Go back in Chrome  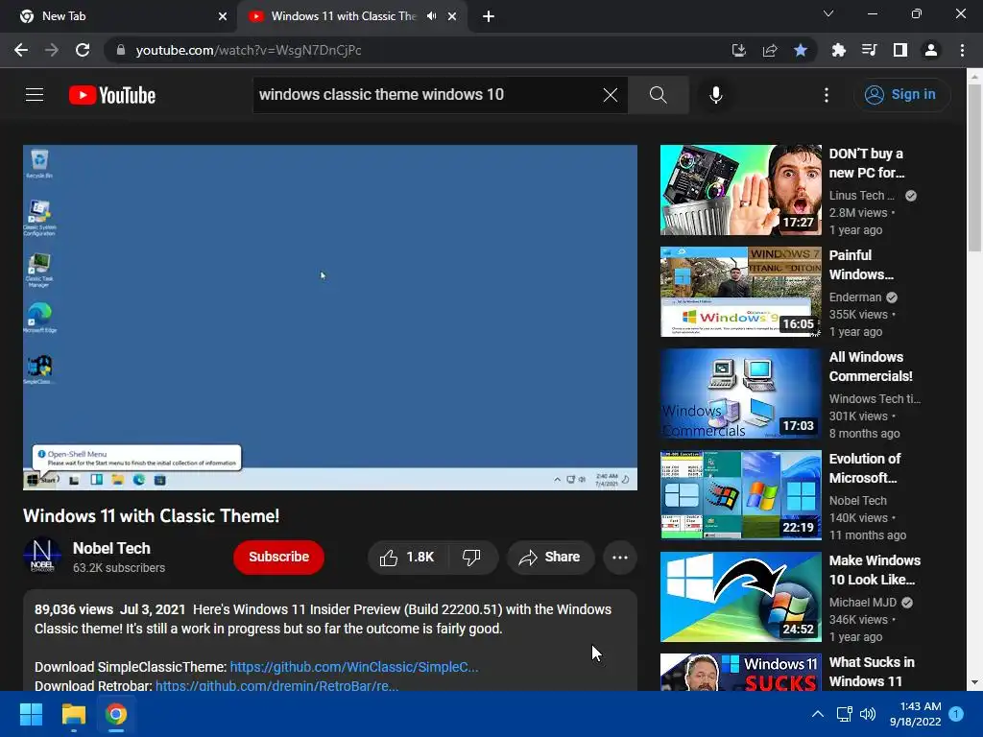tap(21, 50)
